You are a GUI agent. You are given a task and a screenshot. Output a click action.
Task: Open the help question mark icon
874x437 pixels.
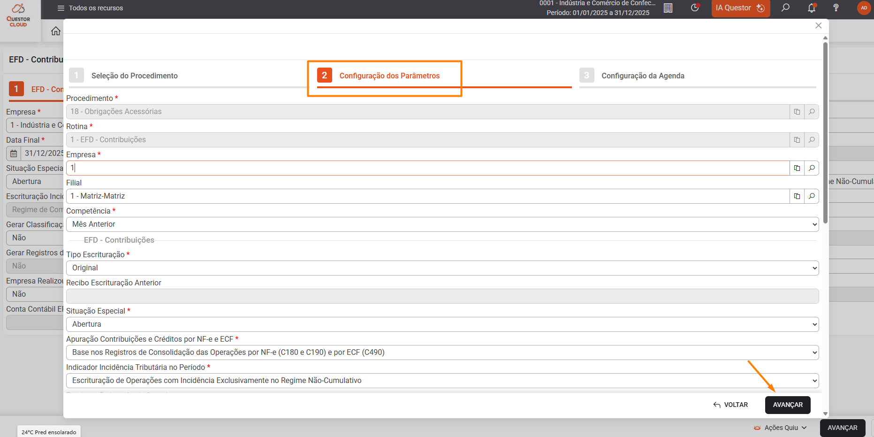(836, 8)
